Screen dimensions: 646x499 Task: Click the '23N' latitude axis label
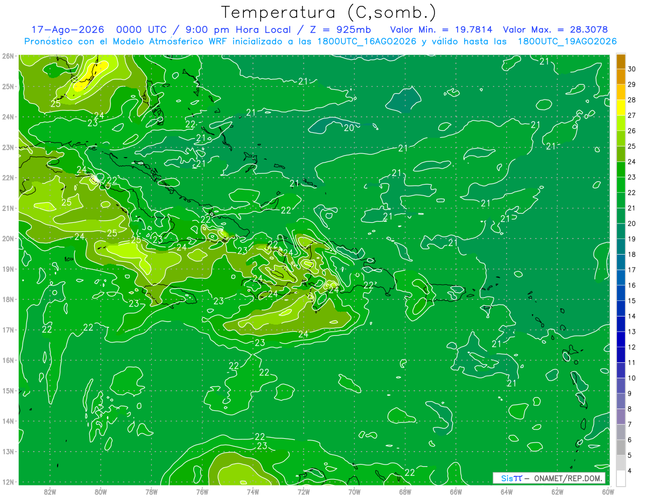8,147
